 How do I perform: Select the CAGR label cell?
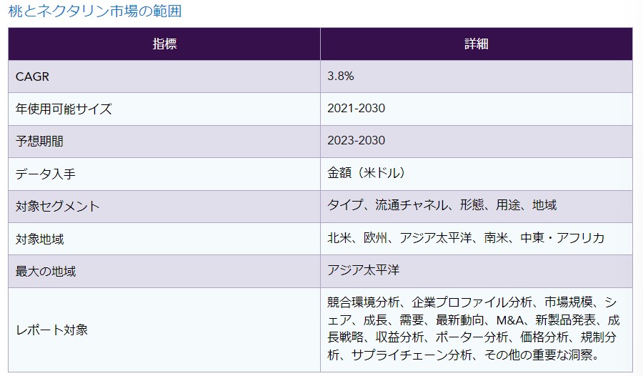click(x=32, y=76)
